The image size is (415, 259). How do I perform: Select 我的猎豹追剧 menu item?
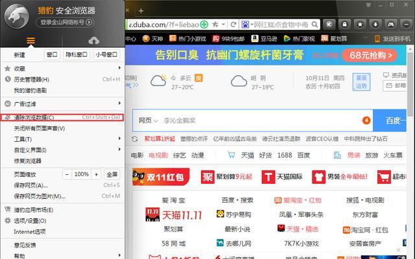62,91
